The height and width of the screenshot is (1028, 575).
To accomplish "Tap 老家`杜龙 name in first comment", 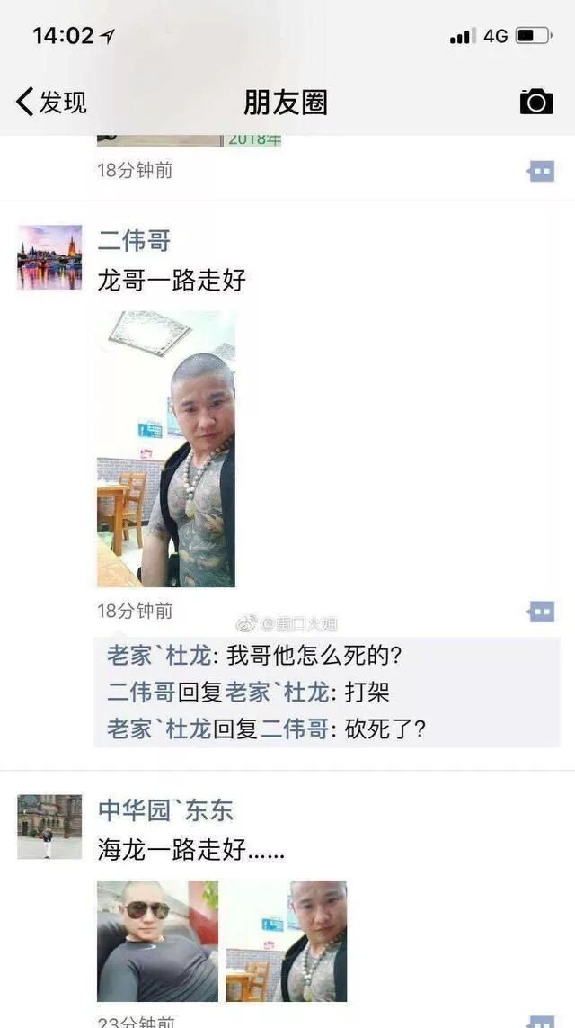I will point(158,657).
